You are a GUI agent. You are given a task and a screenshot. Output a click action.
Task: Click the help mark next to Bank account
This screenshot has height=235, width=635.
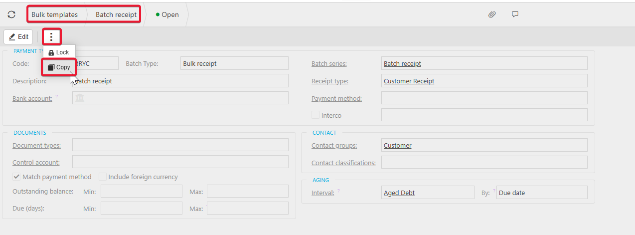click(57, 96)
